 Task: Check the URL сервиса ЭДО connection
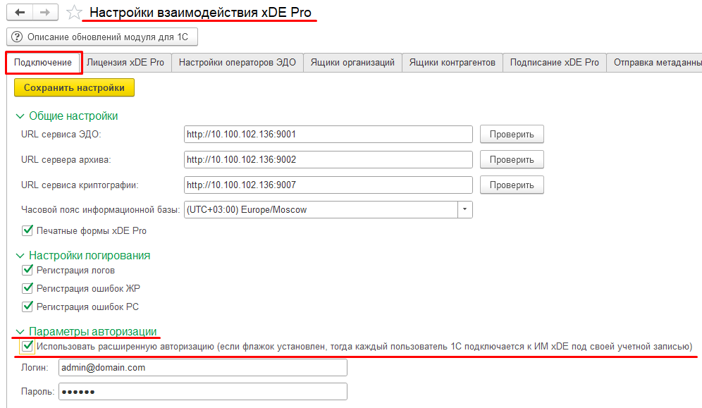tap(512, 134)
